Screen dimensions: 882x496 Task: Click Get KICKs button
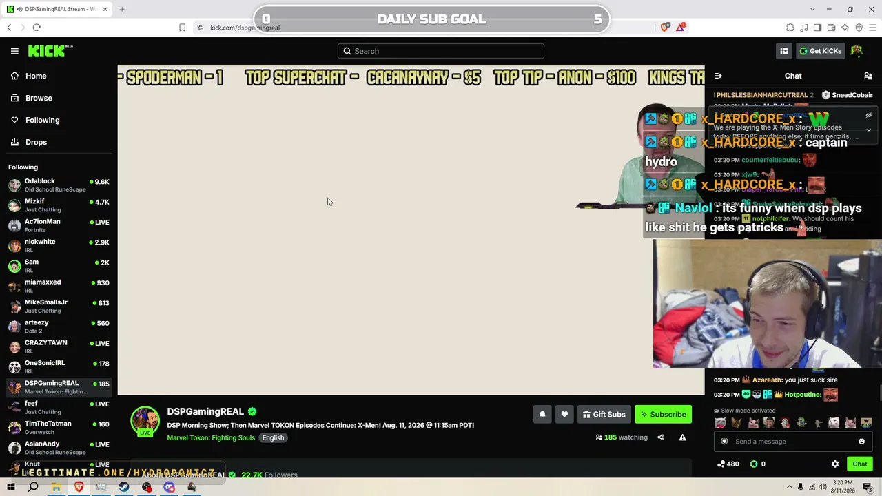(x=820, y=51)
